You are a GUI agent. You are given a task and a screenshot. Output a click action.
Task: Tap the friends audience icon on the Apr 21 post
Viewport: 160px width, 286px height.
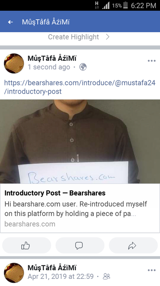[x=106, y=276]
